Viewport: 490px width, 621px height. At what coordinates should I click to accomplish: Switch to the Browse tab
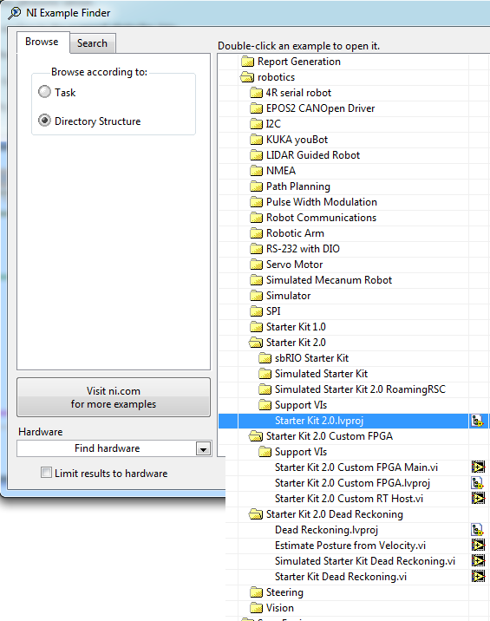click(x=42, y=42)
